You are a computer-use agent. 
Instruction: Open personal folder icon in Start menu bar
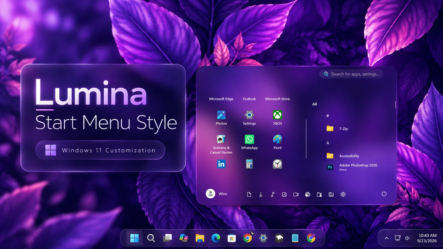(320, 194)
